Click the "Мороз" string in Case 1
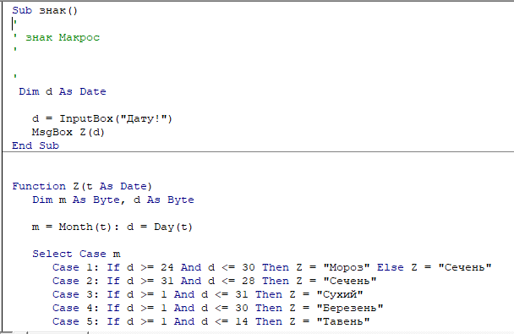514x334 pixels. pos(347,267)
